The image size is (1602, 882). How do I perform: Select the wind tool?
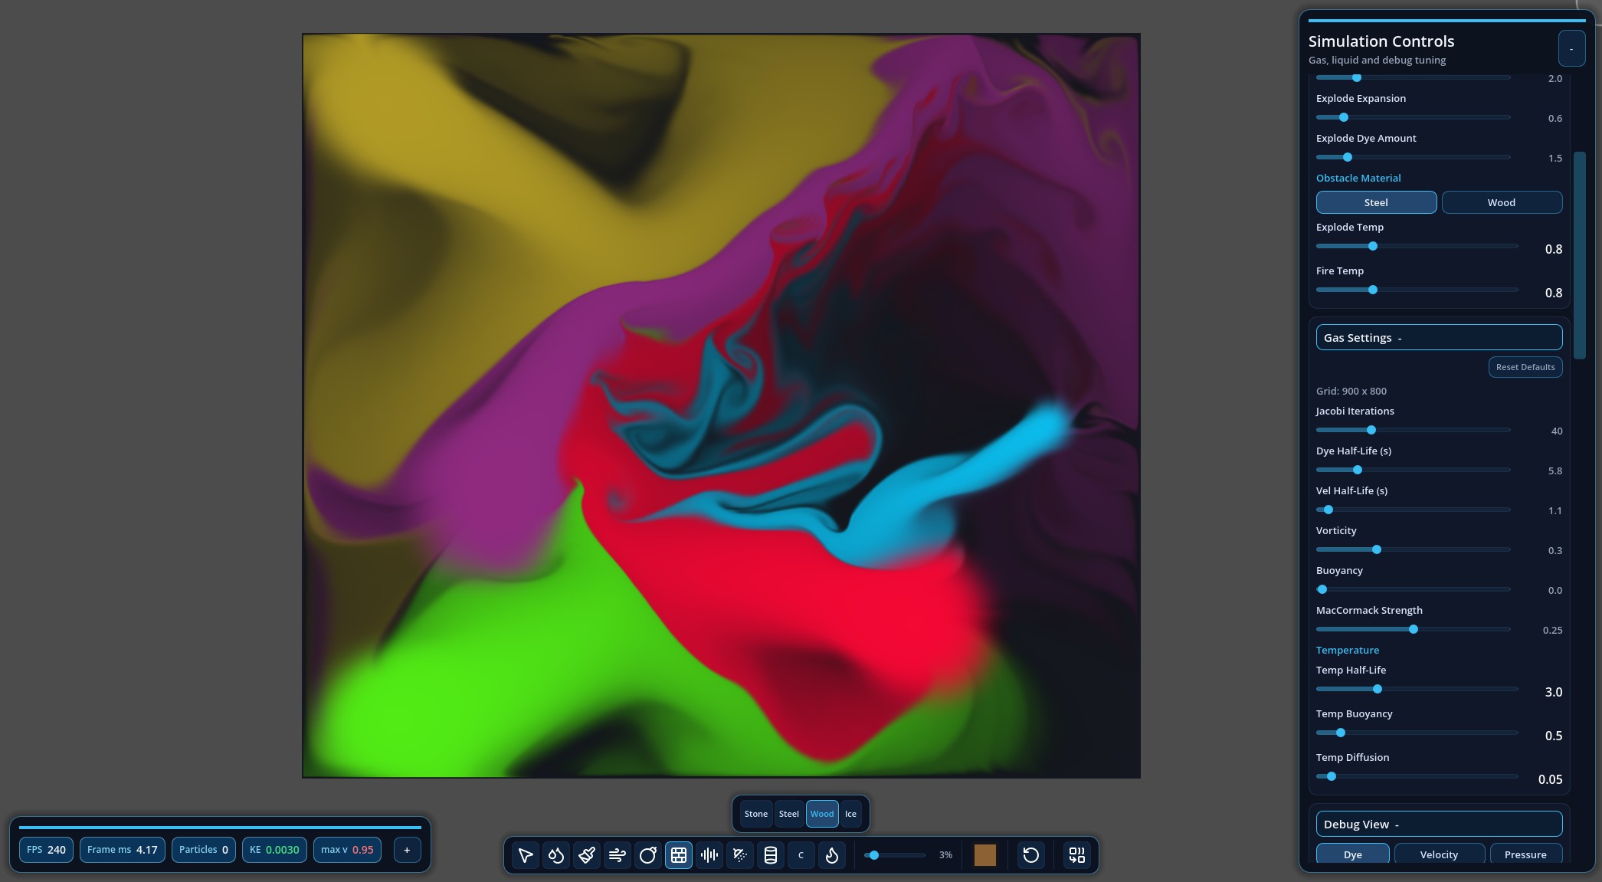(x=618, y=855)
